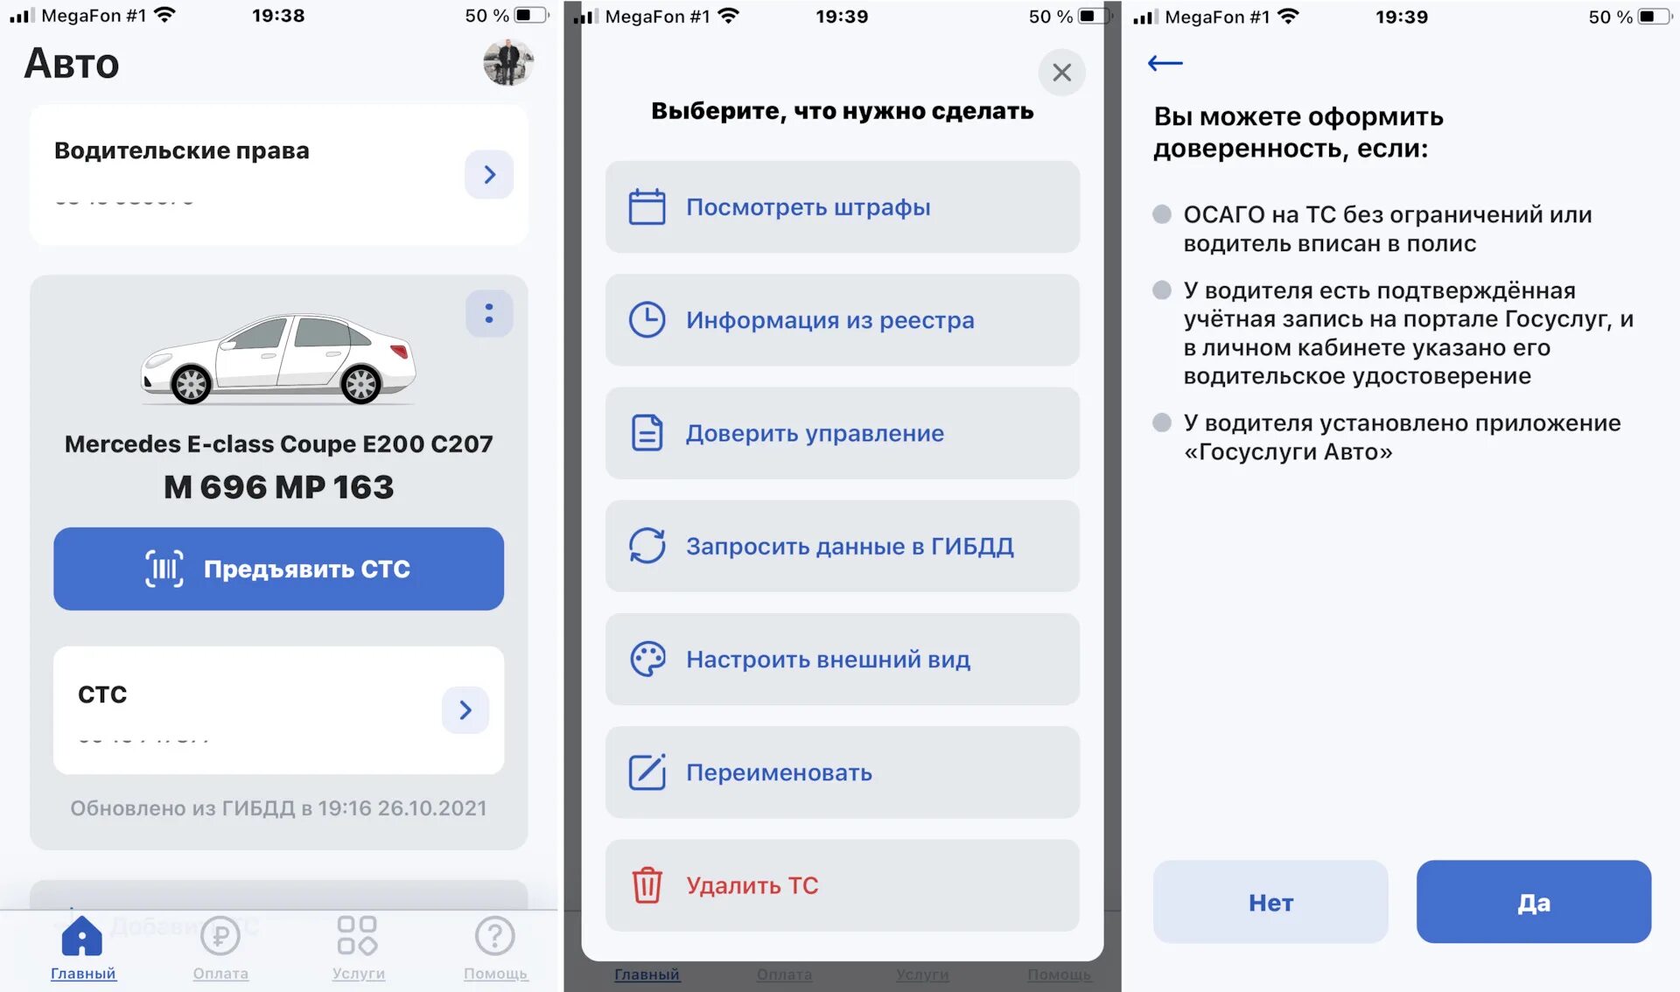
Task: Select Да to confirm power of attorney
Action: (x=1532, y=901)
